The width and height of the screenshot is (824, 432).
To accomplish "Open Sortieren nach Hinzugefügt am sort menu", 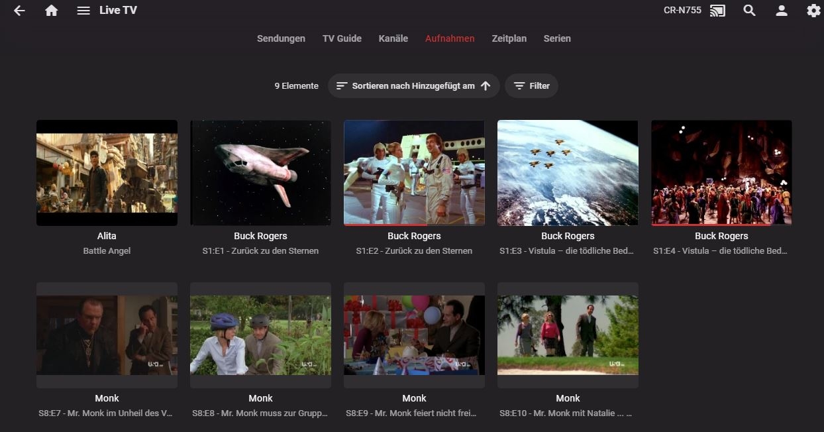I will (x=414, y=85).
